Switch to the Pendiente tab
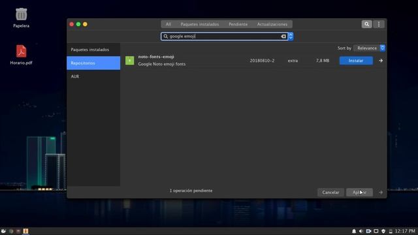Screen dimensions: 418x235 coord(238,24)
